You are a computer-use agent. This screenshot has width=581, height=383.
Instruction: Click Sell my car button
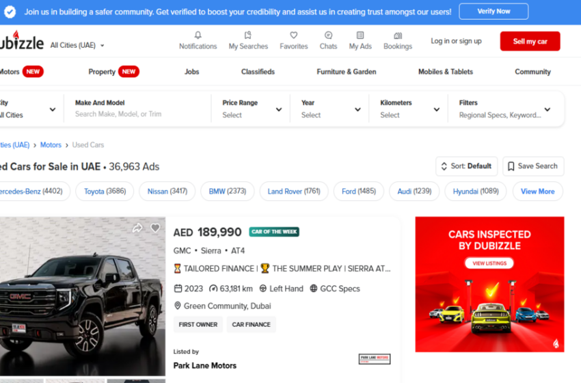click(530, 41)
